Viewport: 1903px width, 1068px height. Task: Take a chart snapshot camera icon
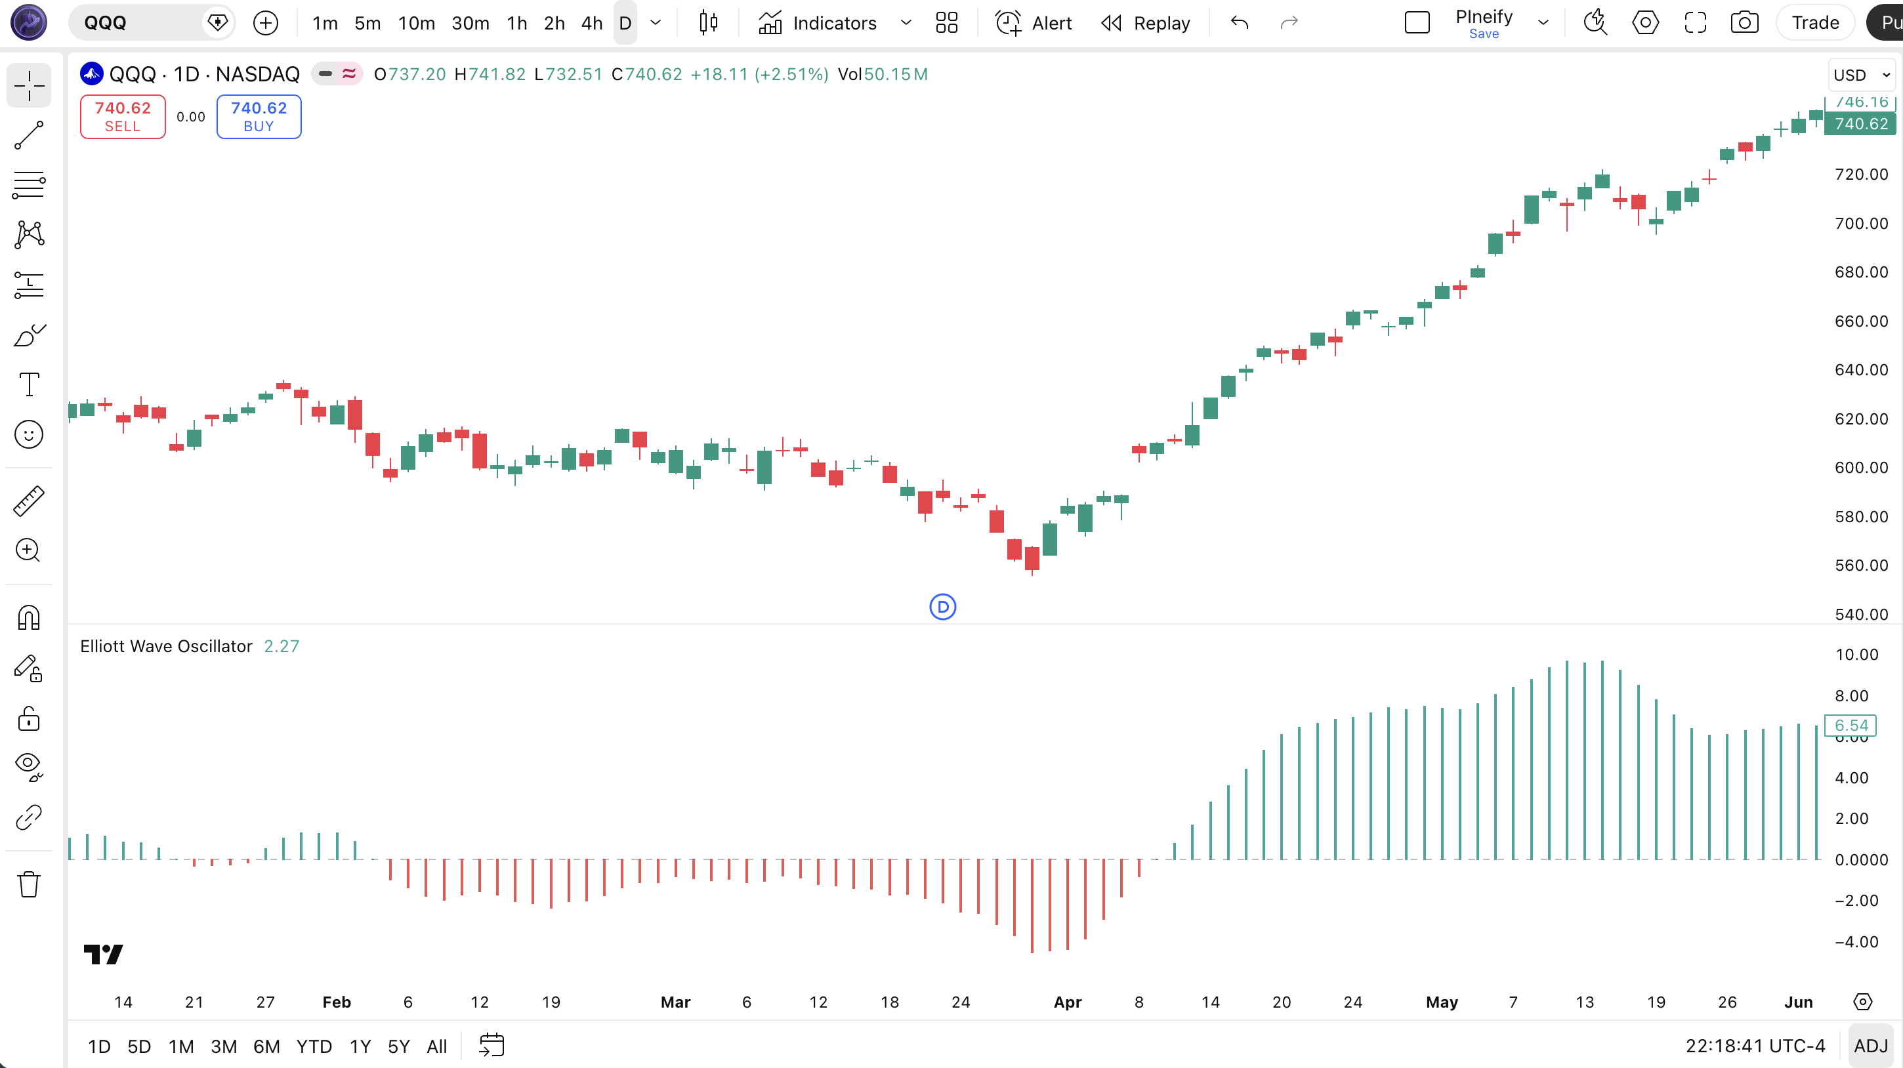point(1745,23)
